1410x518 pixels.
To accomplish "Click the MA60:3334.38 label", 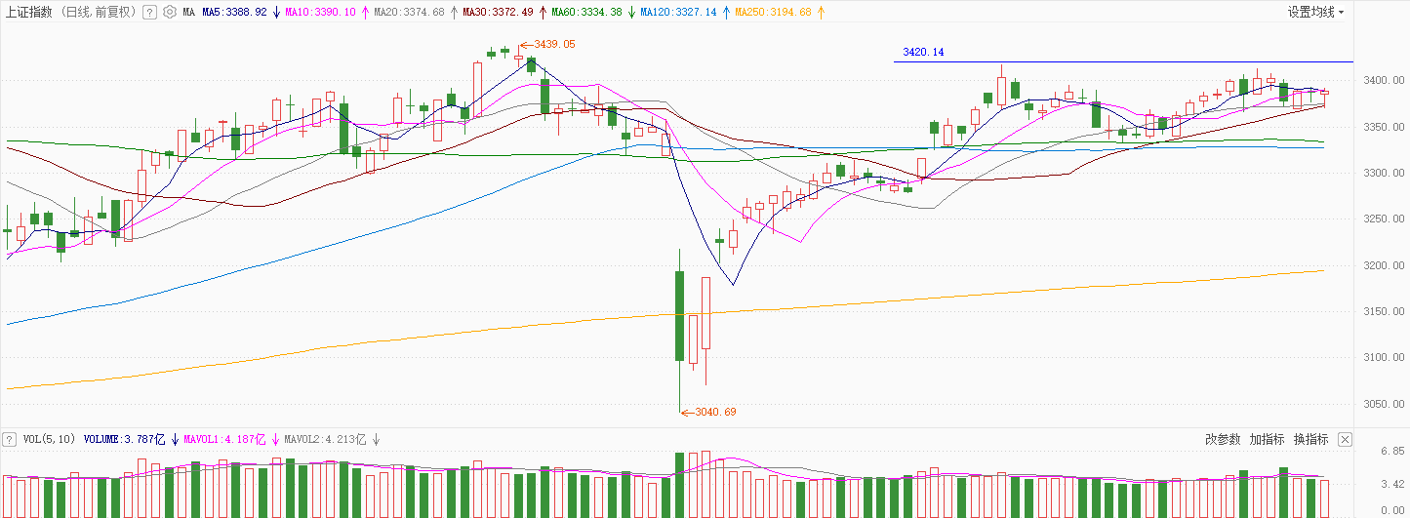I will (x=586, y=13).
